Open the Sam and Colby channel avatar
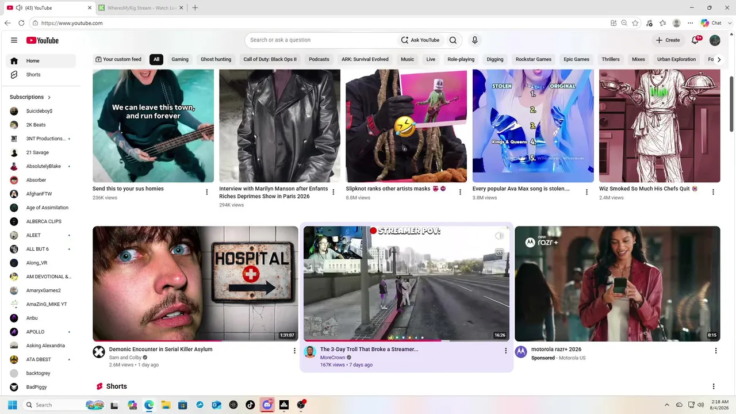The image size is (736, 414). (99, 352)
